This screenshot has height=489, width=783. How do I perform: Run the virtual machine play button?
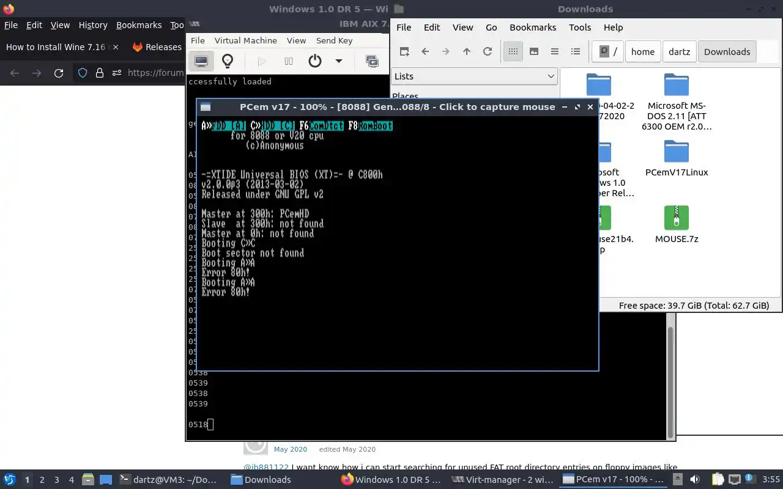[x=262, y=61]
